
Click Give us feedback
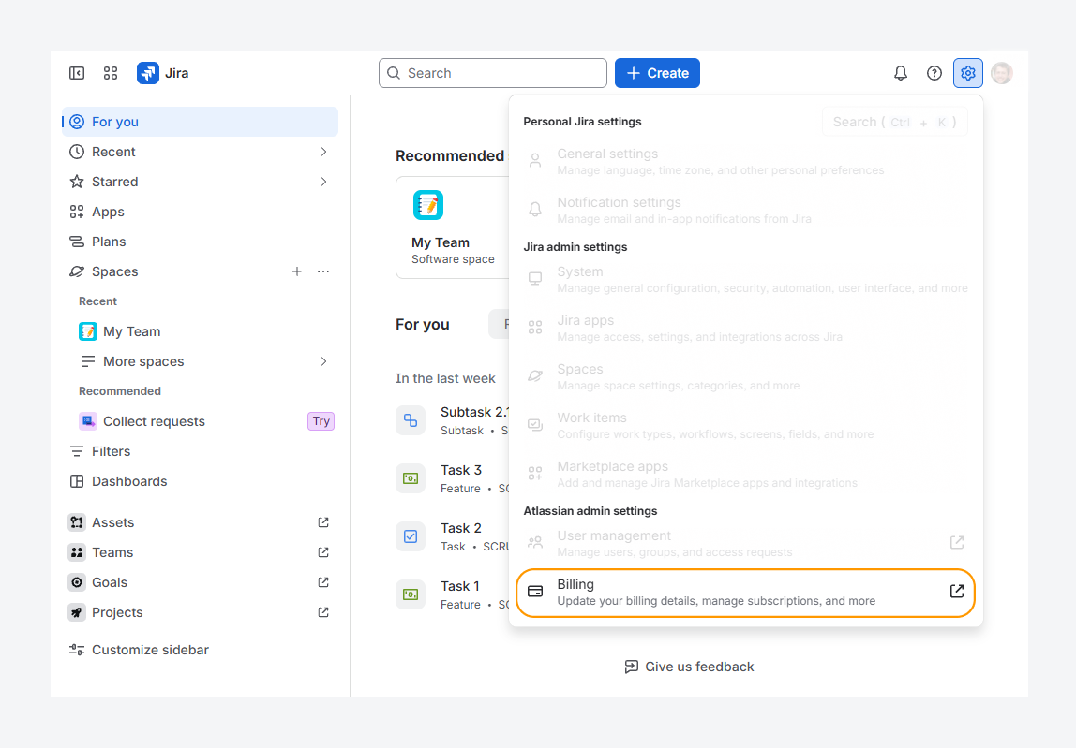[689, 667]
